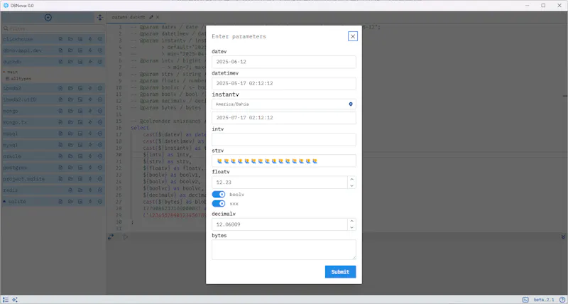Increase decimalv with the up arrow
The height and width of the screenshot is (304, 568).
pyautogui.click(x=351, y=222)
